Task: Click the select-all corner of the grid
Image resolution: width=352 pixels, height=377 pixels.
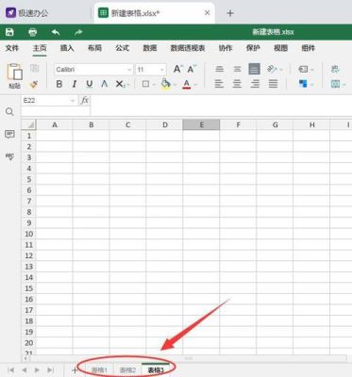Action: pos(29,124)
